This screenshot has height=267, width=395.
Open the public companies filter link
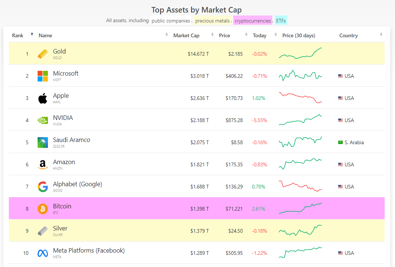click(171, 21)
